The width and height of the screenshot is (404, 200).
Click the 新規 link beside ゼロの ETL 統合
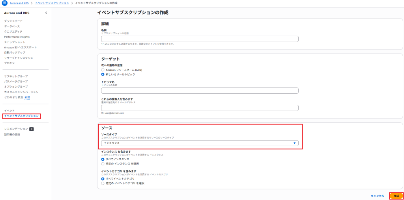point(27,97)
